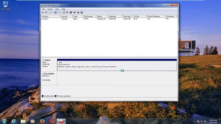The height and width of the screenshot is (124, 221).
Task: Select the CD-ROM 0 label panel
Action: pyautogui.click(x=49, y=78)
